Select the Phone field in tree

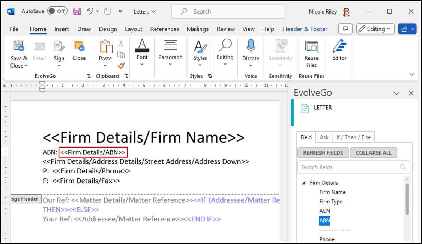pos(327,239)
